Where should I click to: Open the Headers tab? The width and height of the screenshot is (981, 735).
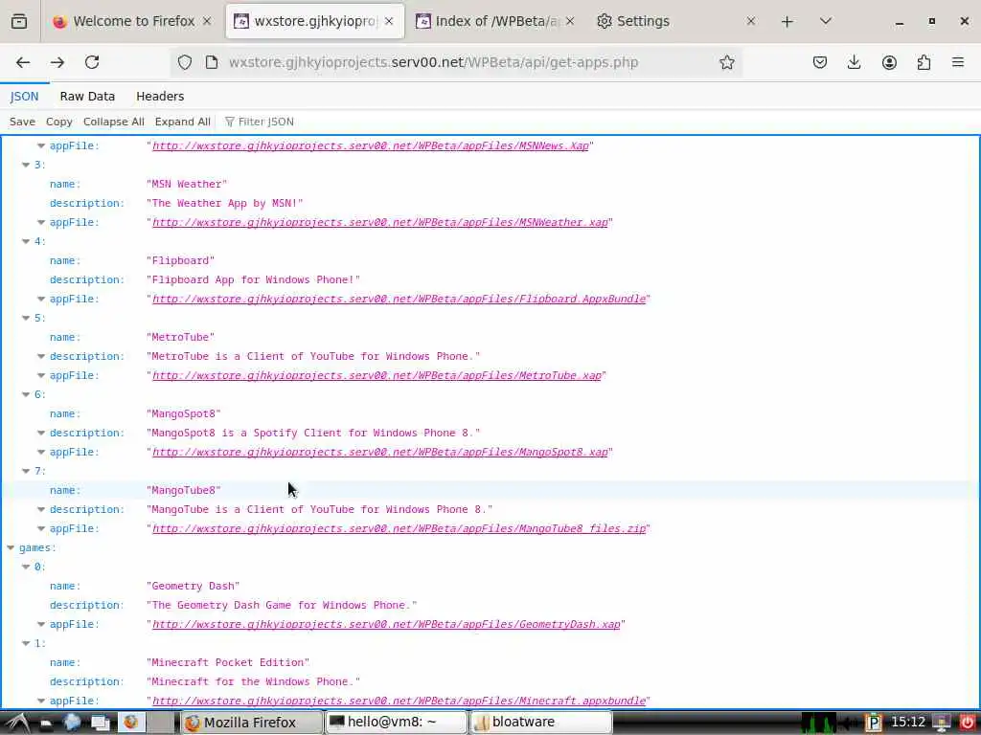pos(160,97)
